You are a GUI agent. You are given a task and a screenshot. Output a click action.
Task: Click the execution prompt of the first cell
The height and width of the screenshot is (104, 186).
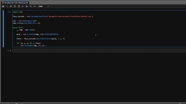[x=10, y=12]
